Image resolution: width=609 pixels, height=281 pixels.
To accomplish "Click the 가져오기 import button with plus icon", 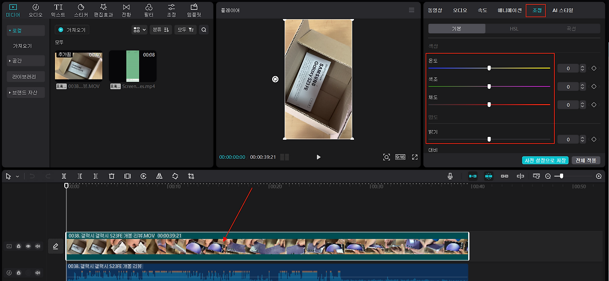I will [72, 29].
